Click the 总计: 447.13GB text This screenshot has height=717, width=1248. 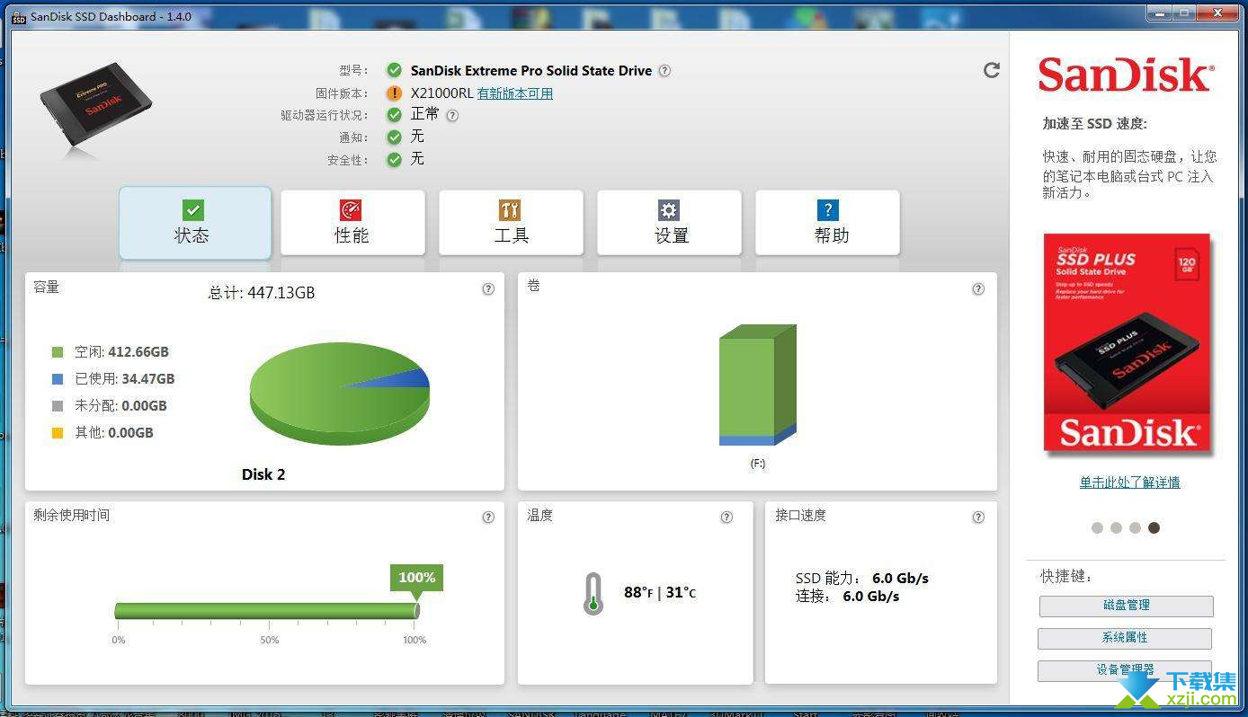tap(262, 293)
